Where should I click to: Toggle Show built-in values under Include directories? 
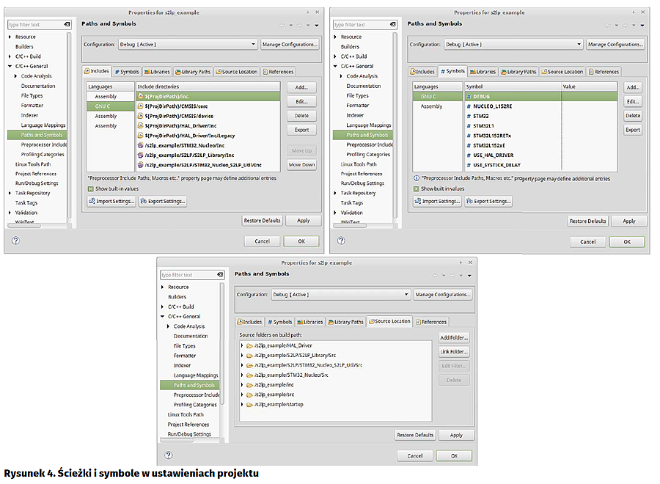point(91,188)
